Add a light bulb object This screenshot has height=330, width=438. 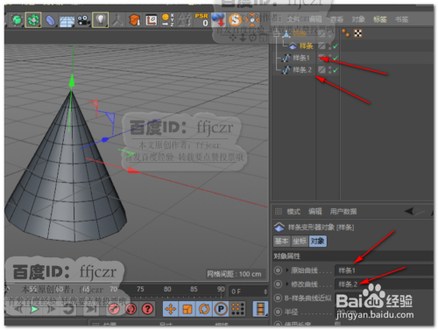coord(101,20)
